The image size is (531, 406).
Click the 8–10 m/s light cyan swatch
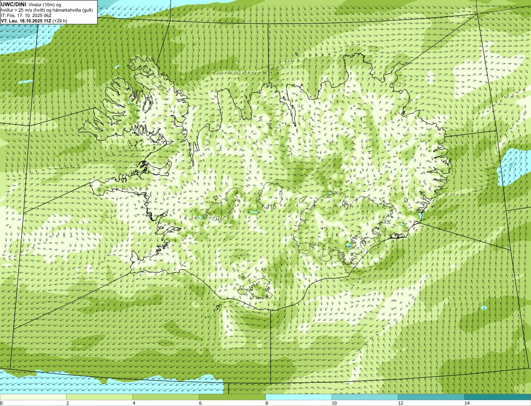click(x=299, y=397)
